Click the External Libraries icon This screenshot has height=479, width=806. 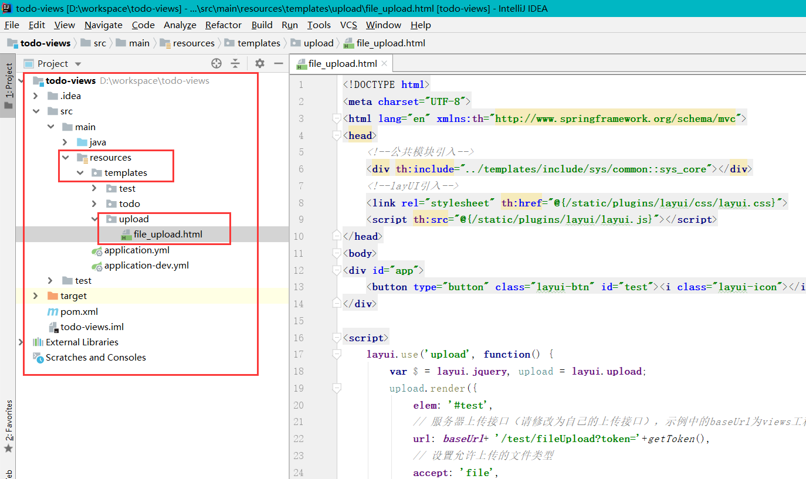[x=38, y=342]
